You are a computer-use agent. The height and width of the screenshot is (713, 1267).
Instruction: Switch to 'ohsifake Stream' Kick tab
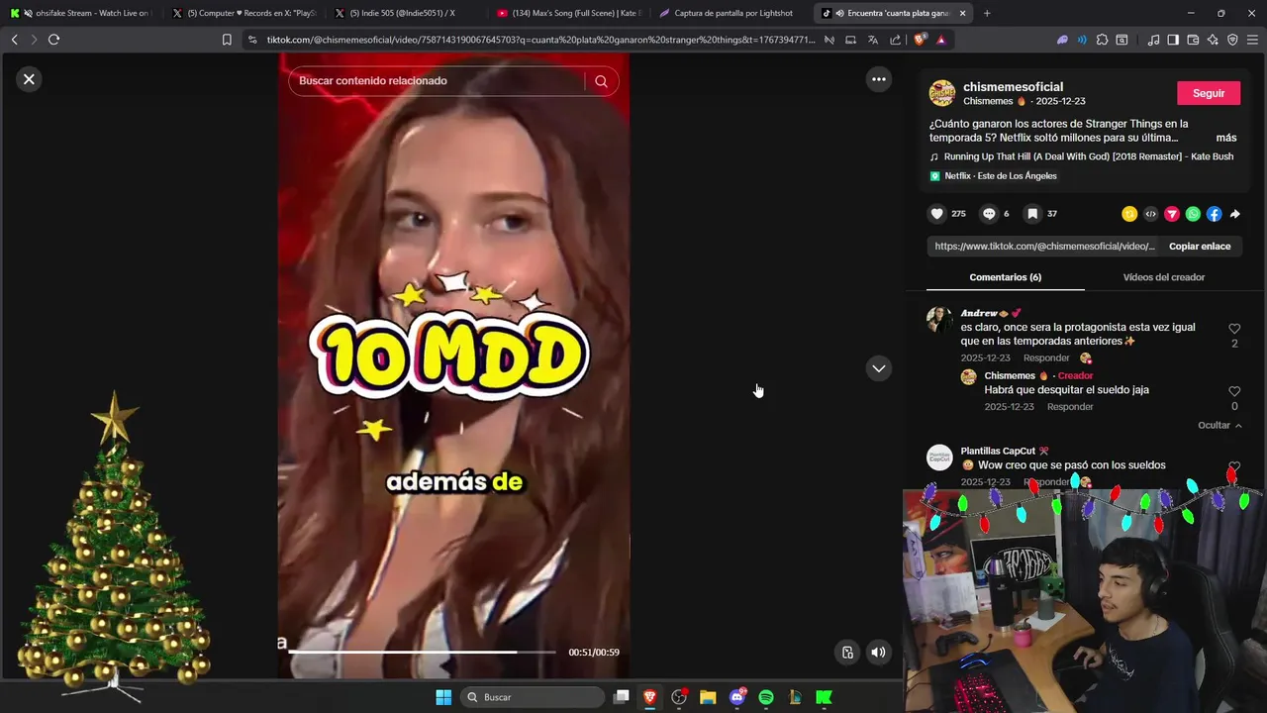click(x=80, y=13)
